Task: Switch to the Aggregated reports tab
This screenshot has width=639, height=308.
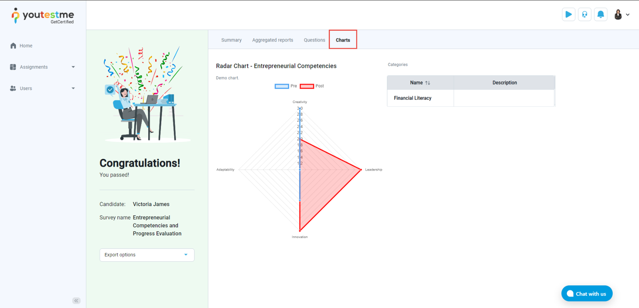Action: point(272,40)
